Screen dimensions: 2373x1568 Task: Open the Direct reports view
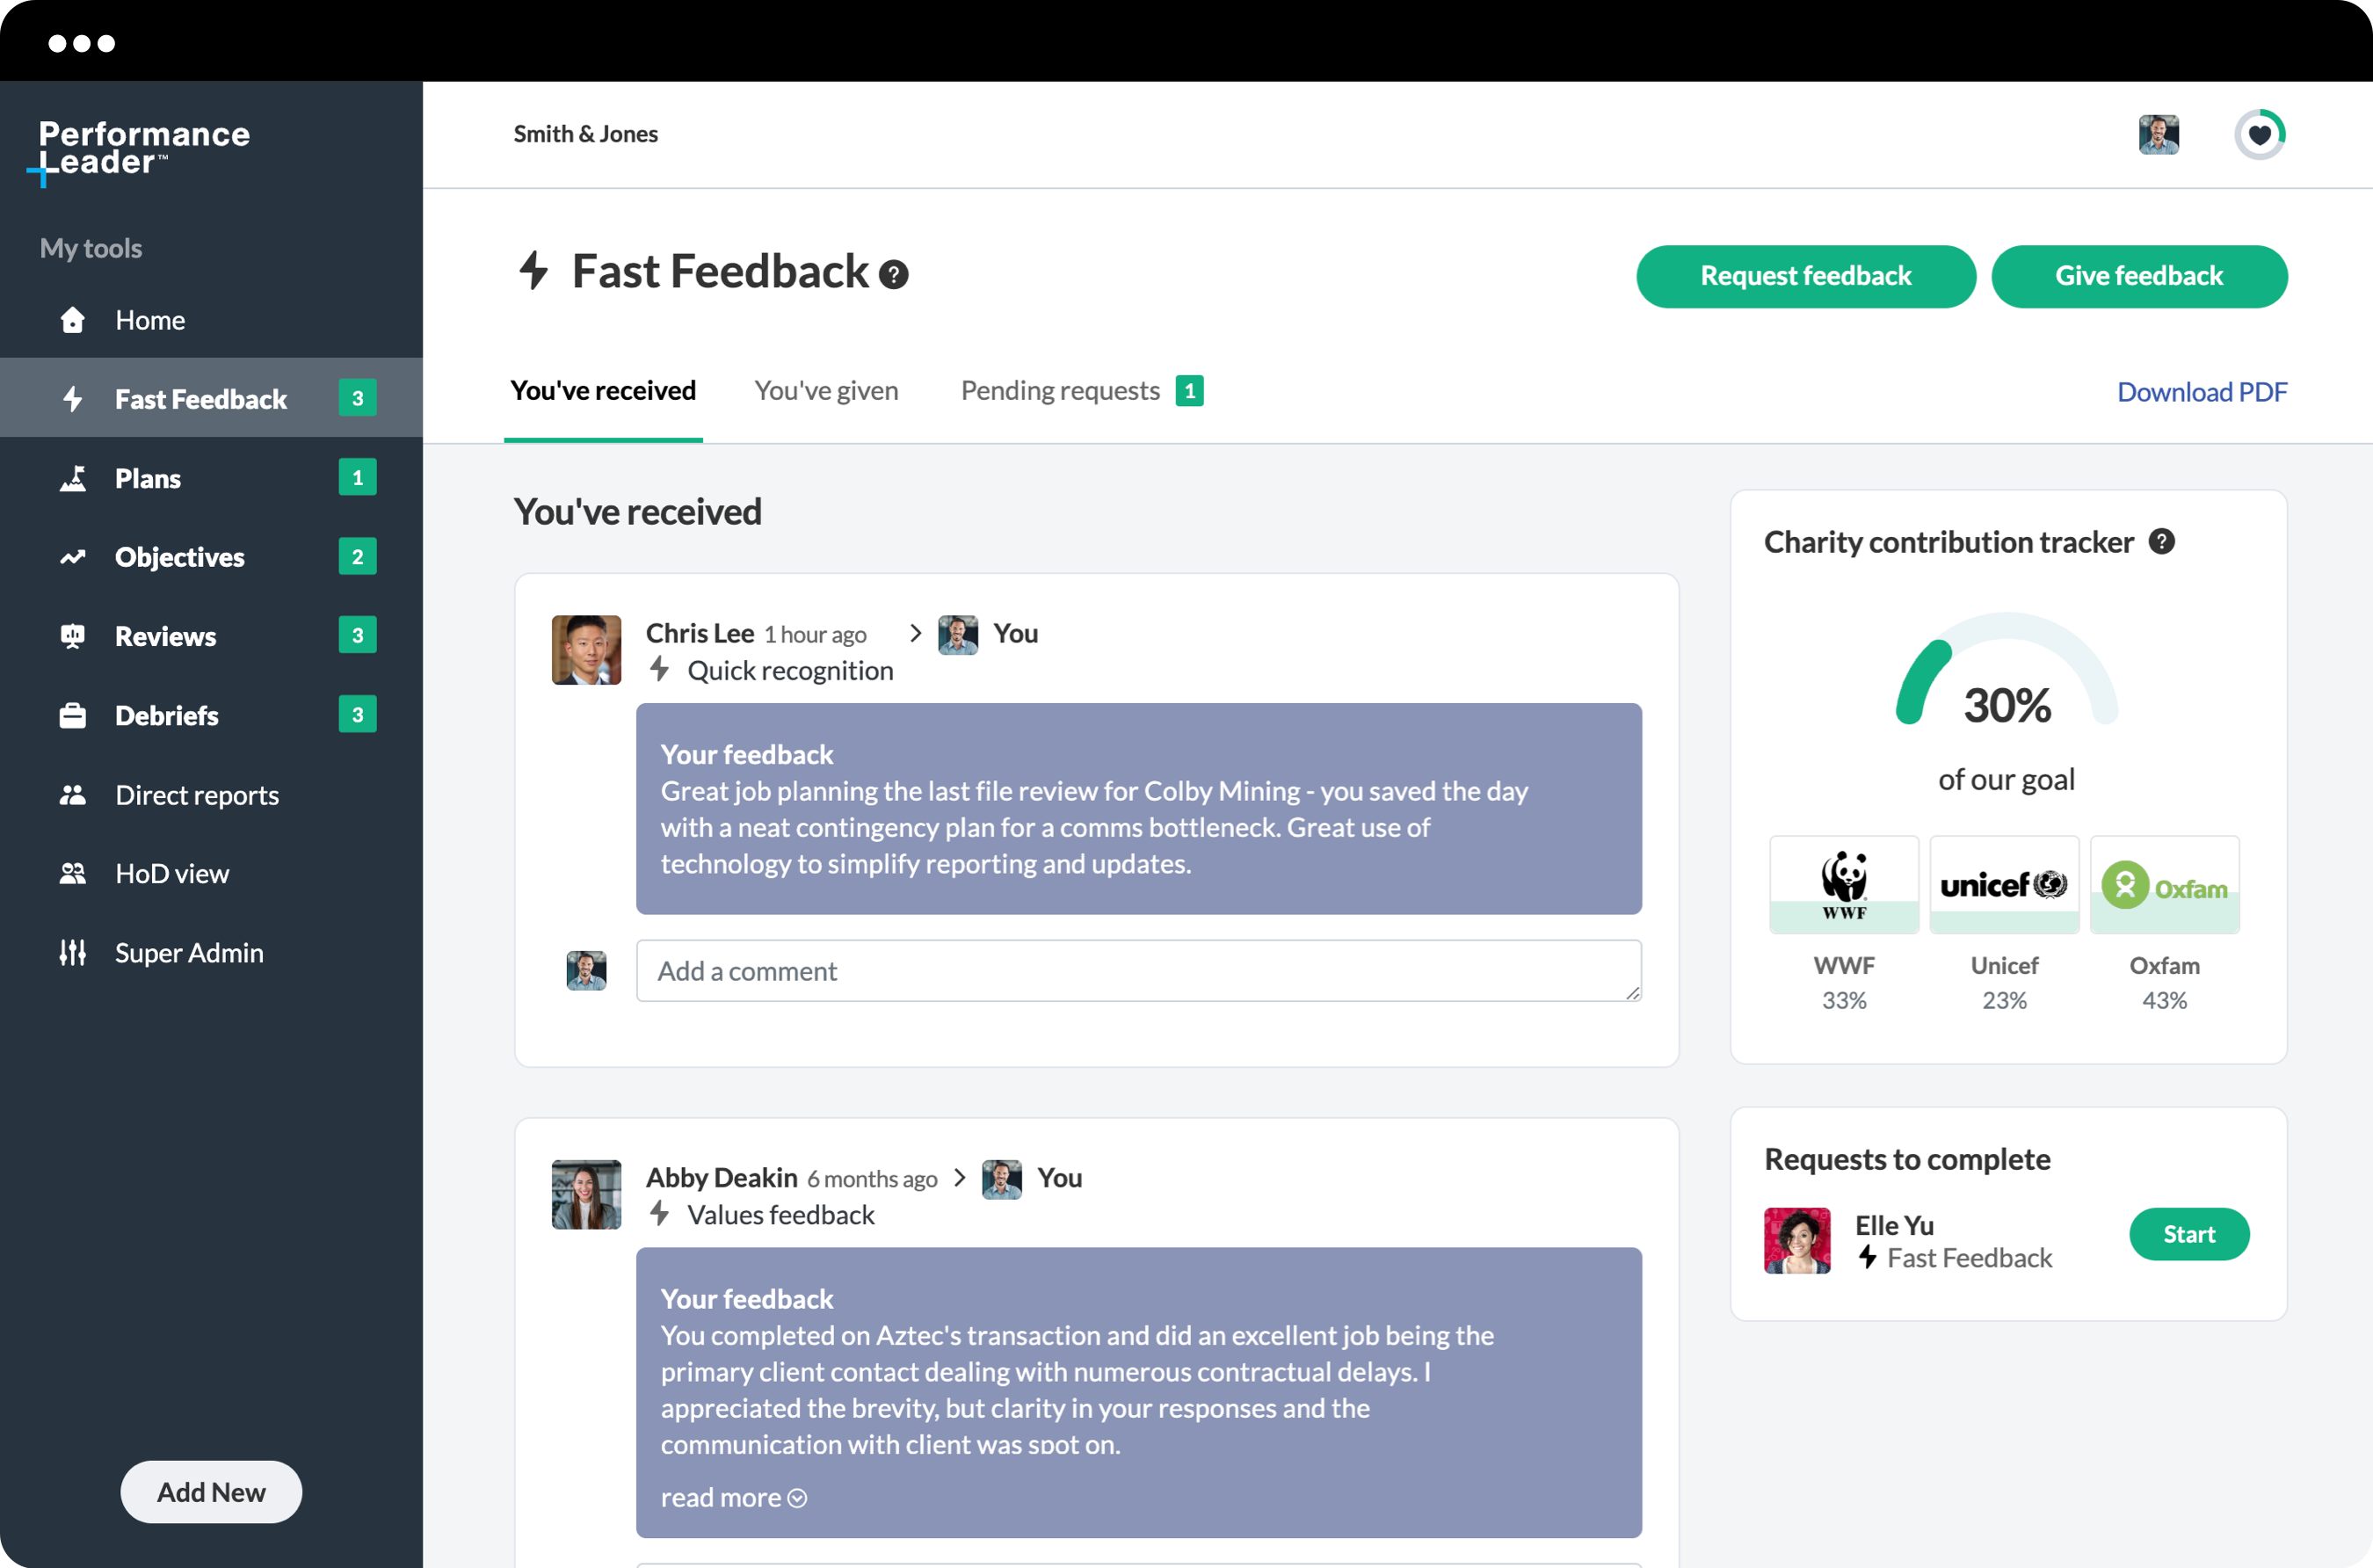point(196,795)
